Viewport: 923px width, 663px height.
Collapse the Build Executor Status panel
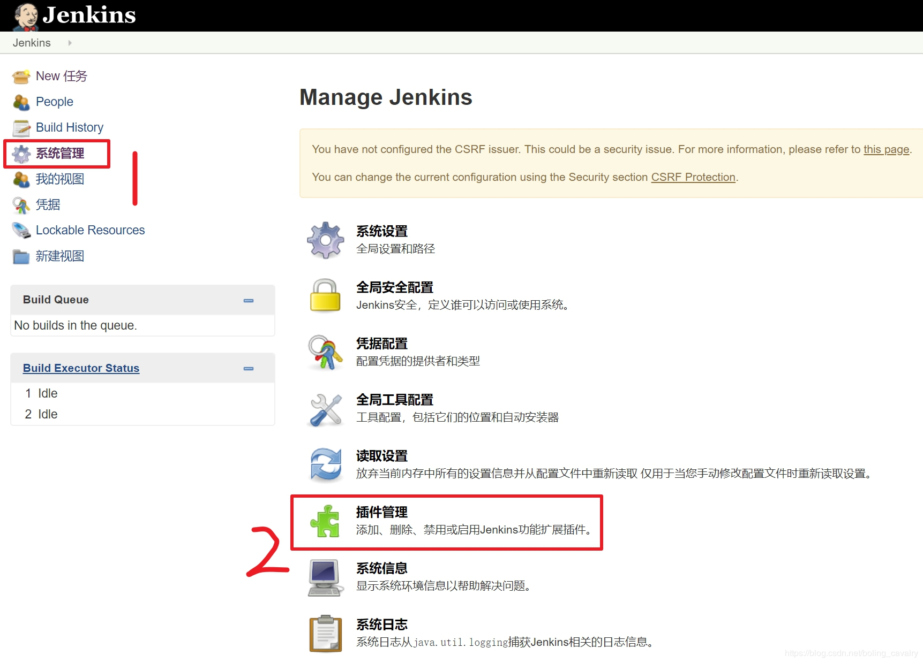249,369
